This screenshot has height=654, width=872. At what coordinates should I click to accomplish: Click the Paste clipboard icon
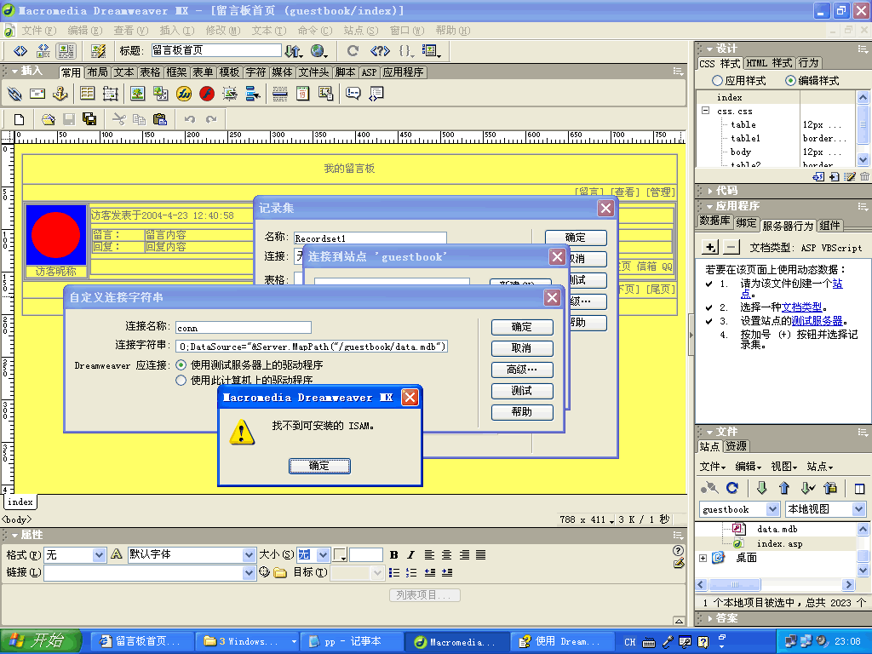pyautogui.click(x=160, y=119)
